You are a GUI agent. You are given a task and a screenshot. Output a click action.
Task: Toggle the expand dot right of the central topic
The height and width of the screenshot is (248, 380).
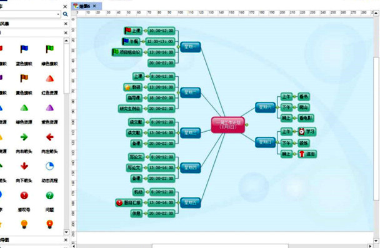246,125
